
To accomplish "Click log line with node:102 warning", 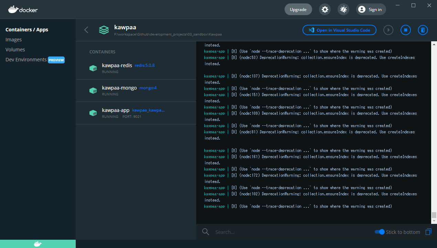I will [310, 197].
